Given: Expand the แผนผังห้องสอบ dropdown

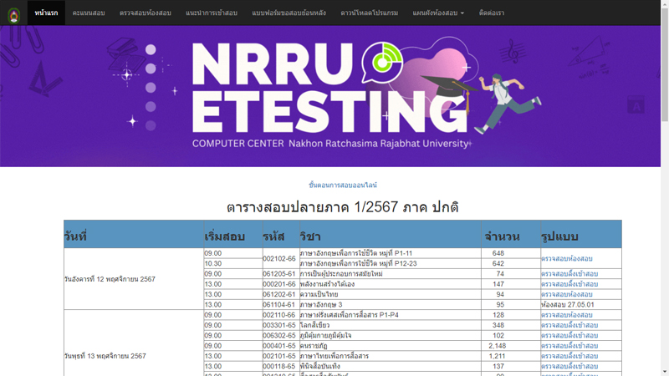Looking at the screenshot, I should (x=437, y=13).
